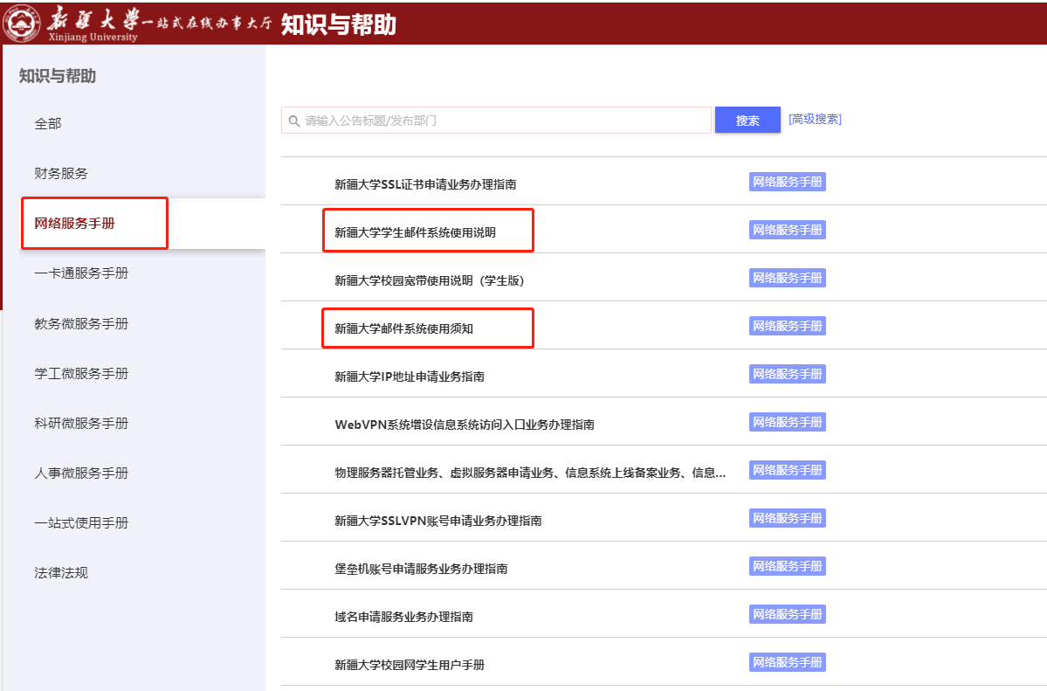Click 网络服务手册 tag beside 物理服务器托管业务 row
1047x691 pixels.
(788, 471)
